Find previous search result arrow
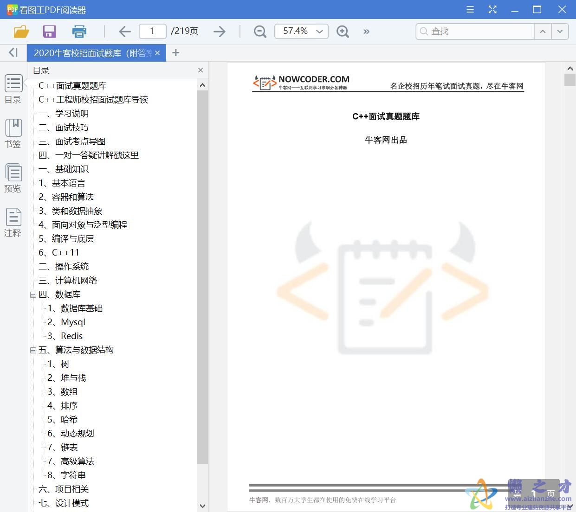The image size is (576, 512). coord(543,31)
